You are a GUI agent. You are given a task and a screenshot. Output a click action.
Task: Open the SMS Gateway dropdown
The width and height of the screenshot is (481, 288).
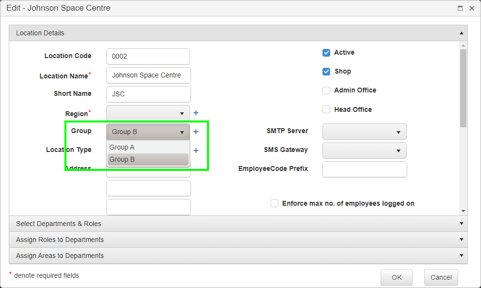tap(365, 151)
